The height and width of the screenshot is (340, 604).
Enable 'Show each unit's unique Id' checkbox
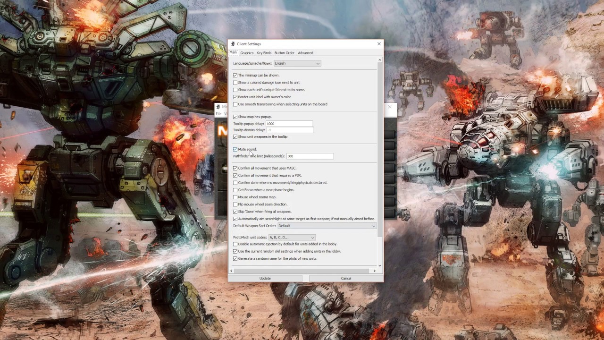pyautogui.click(x=235, y=90)
